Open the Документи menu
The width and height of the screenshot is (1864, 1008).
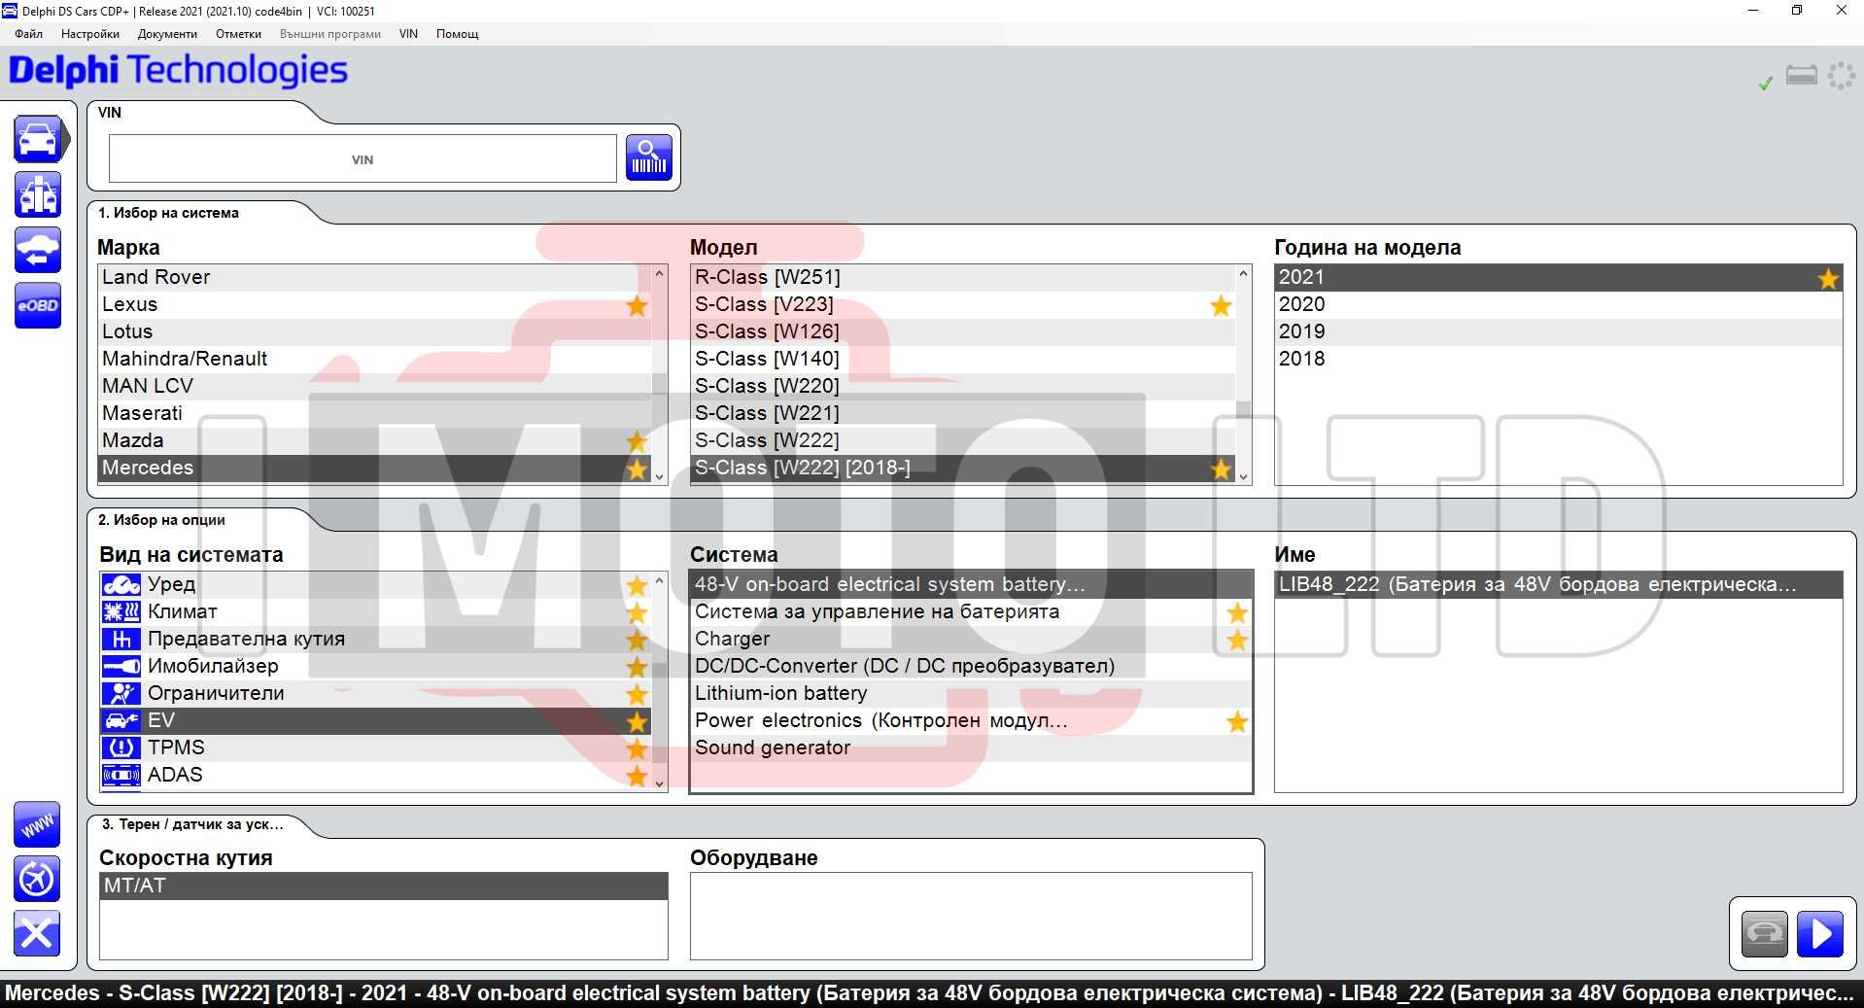tap(167, 34)
